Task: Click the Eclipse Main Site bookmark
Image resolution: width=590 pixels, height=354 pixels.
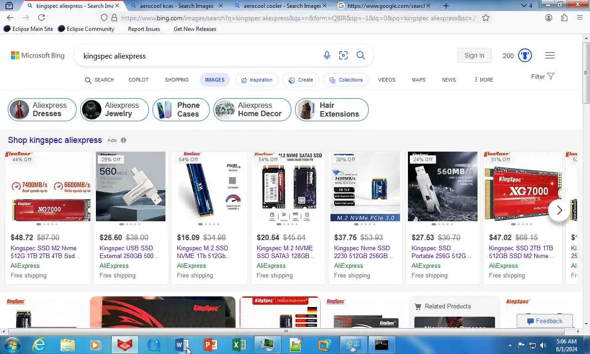Action: tap(29, 29)
